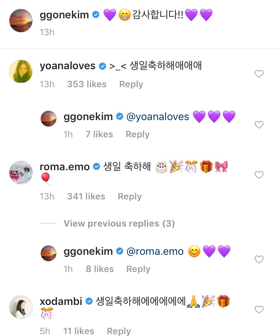The height and width of the screenshot is (336, 280).
Task: Open yoanaloves profile picture
Action: [x=21, y=70]
